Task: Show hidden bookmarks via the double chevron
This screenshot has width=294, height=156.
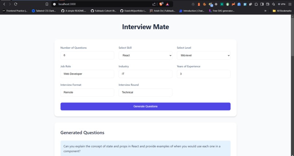Action: (265, 11)
